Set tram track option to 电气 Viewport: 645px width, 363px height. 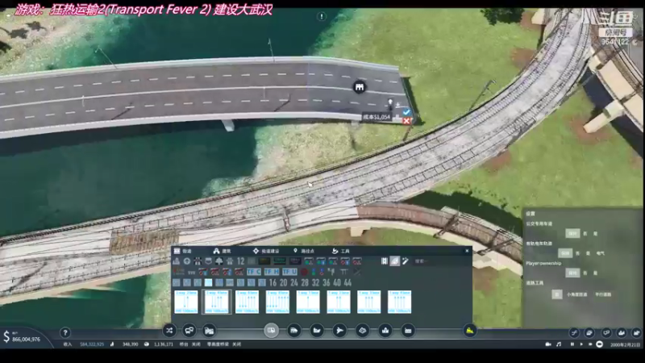pyautogui.click(x=601, y=253)
